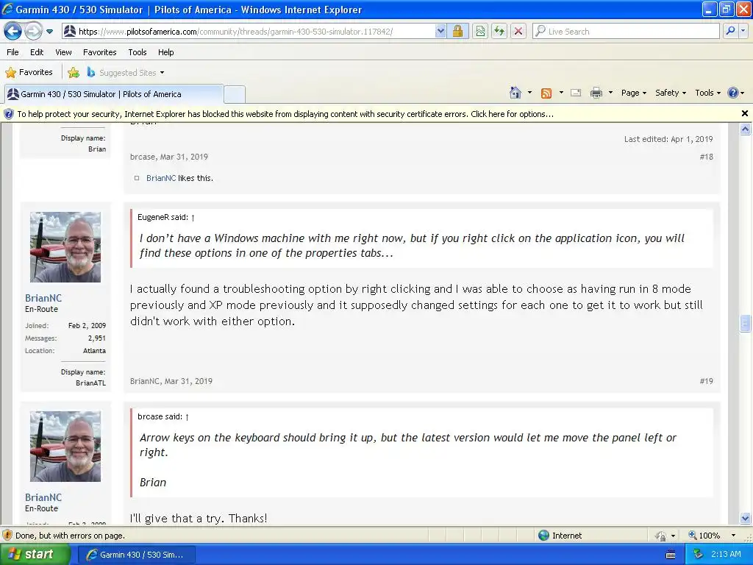Open the Help menu
753x565 pixels.
pyautogui.click(x=165, y=52)
